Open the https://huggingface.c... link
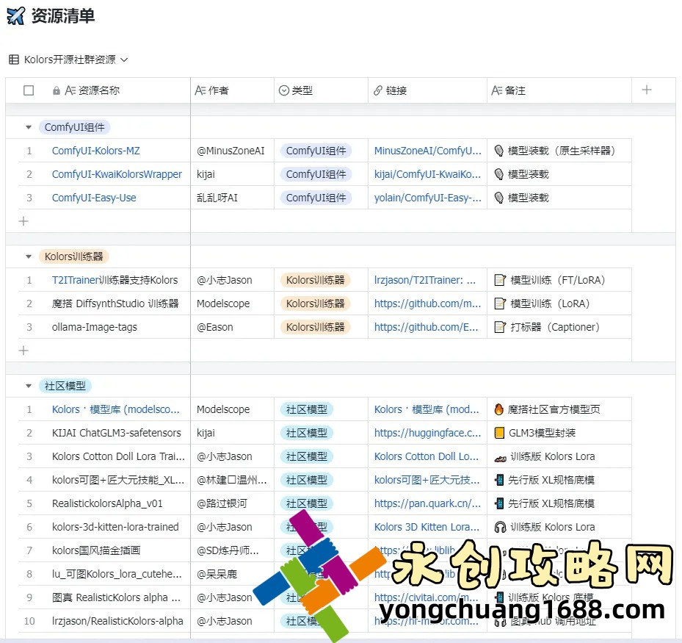 pos(427,433)
